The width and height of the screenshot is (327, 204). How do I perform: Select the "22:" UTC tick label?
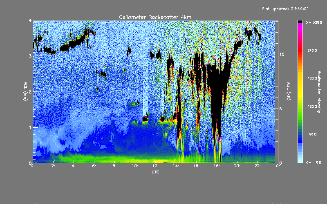(x=258, y=166)
